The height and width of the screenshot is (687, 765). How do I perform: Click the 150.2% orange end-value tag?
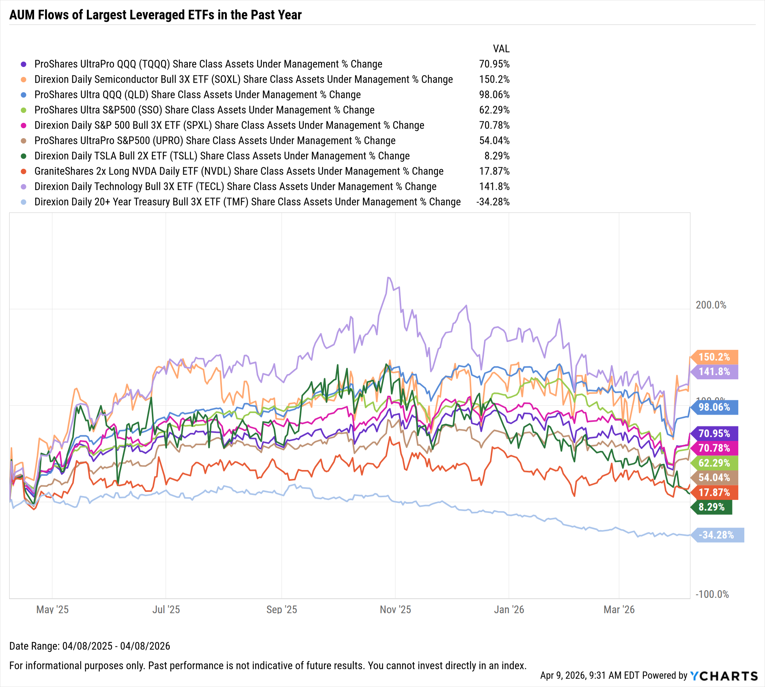(x=714, y=357)
